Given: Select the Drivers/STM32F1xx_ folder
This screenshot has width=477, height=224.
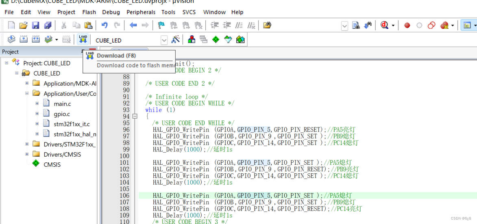Looking at the screenshot, I should (x=70, y=144).
